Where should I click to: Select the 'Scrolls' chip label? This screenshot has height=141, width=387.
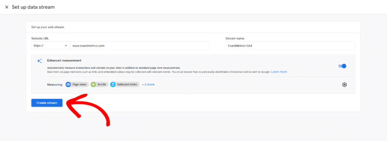coord(102,84)
